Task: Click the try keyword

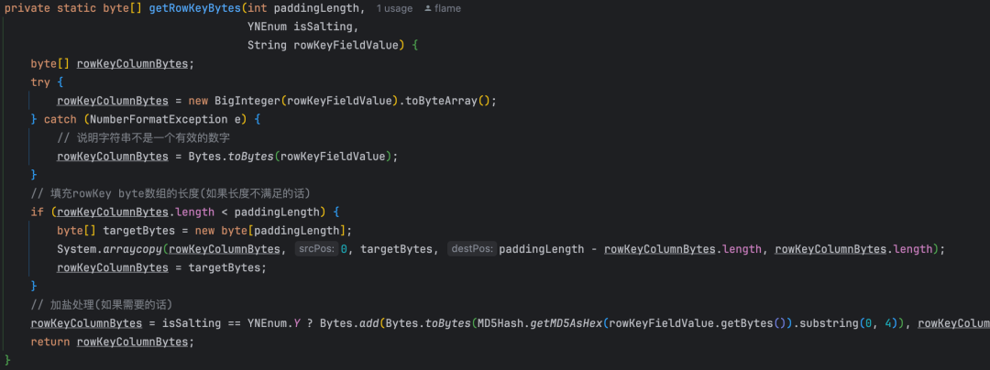Action: (40, 82)
